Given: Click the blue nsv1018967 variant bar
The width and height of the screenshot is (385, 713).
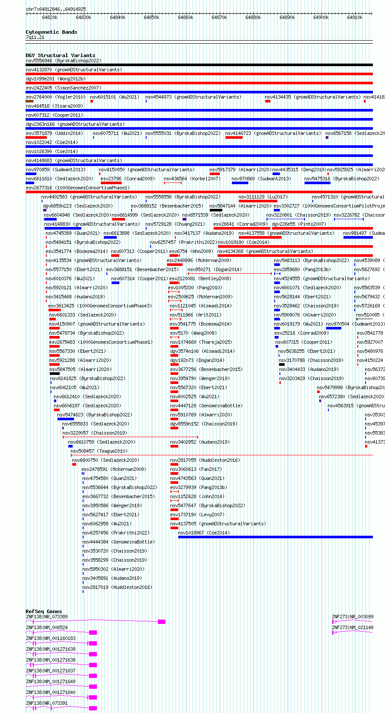Looking at the screenshot, I should 275,537.
